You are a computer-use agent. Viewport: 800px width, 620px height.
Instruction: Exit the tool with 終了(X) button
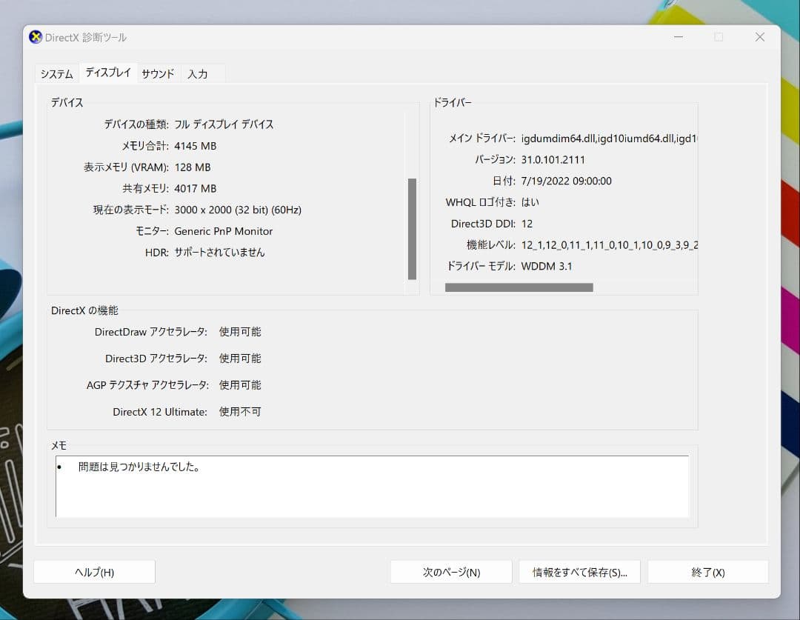(707, 571)
